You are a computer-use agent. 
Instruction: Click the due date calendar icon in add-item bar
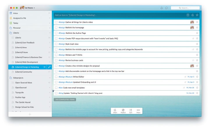pyautogui.click(x=188, y=15)
